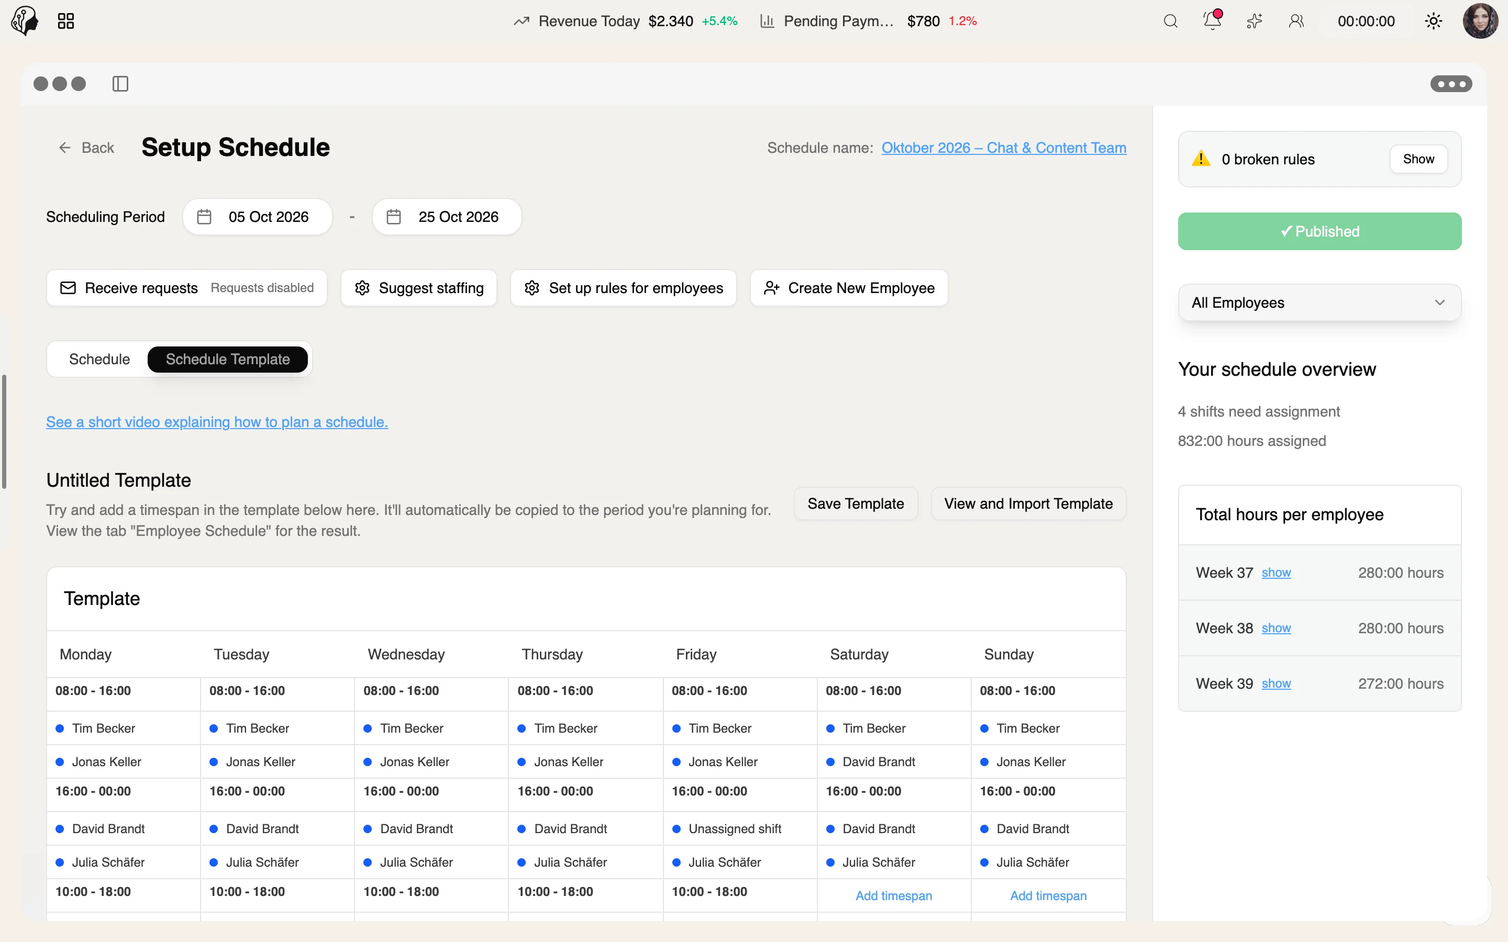
Task: Select Friday's Unassigned shift
Action: [x=740, y=828]
